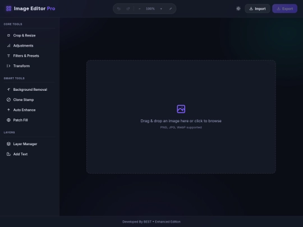Zoom out with the minus icon
The height and width of the screenshot is (227, 303).
pyautogui.click(x=140, y=8)
